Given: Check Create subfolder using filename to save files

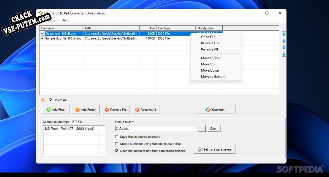Looking at the screenshot, I should point(116,144).
